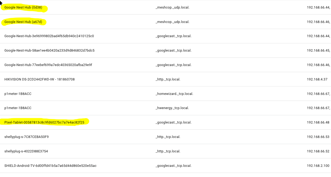Open the HIKVISION DS-2CD2442FWD-IW camera entry
331x177 pixels.
39,79
